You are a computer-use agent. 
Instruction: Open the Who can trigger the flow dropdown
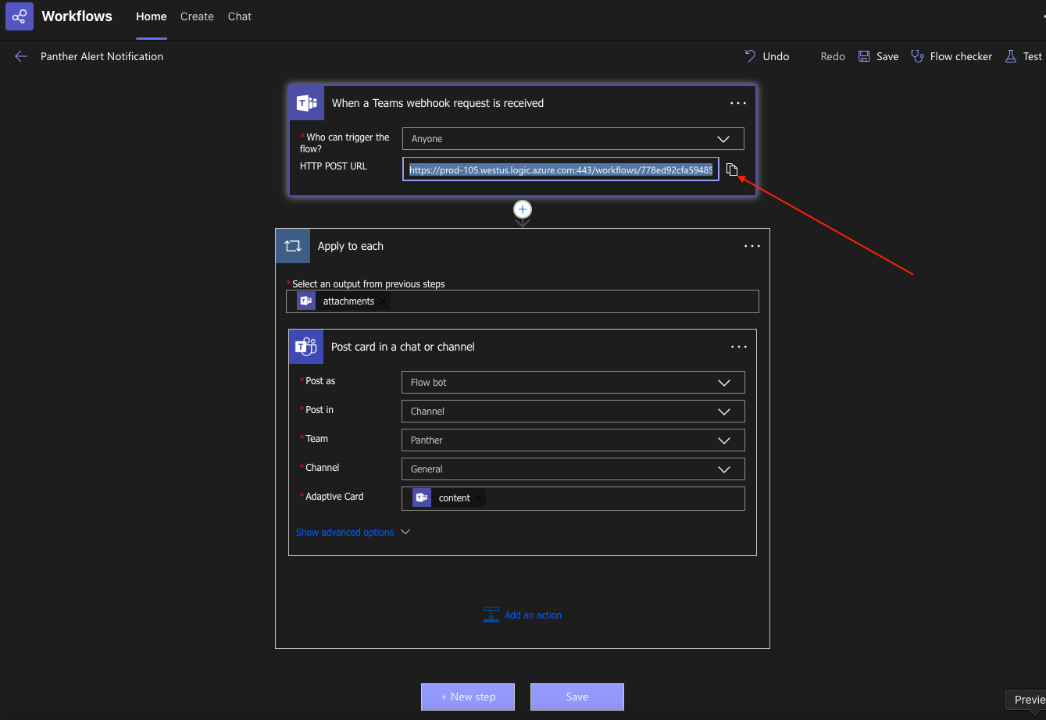(573, 139)
